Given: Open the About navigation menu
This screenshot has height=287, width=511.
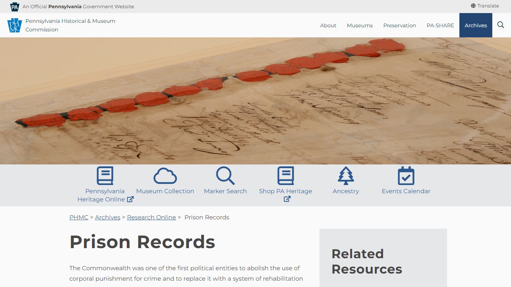Looking at the screenshot, I should click(328, 25).
